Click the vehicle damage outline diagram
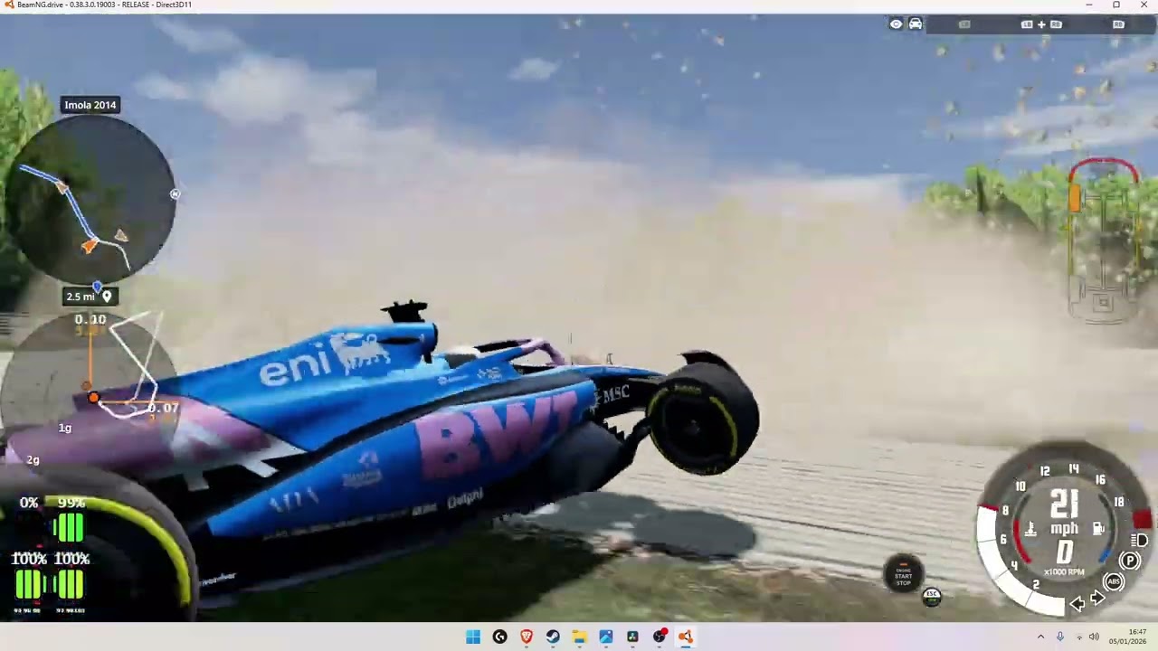1158x651 pixels. [1102, 242]
